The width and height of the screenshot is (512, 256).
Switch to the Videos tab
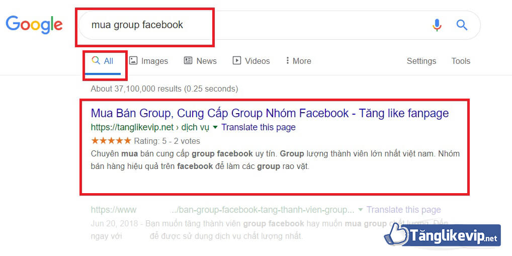[x=251, y=61]
